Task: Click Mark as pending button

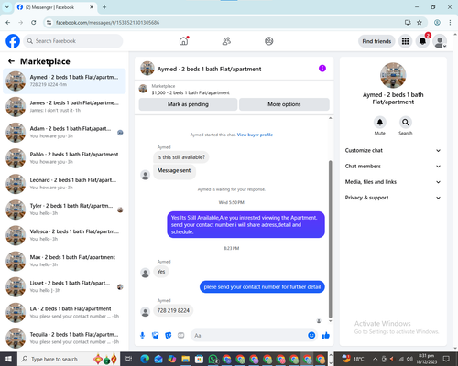Action: coord(188,104)
